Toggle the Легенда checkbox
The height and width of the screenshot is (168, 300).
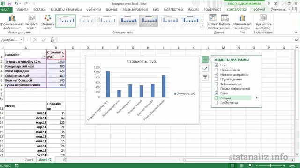[217, 98]
